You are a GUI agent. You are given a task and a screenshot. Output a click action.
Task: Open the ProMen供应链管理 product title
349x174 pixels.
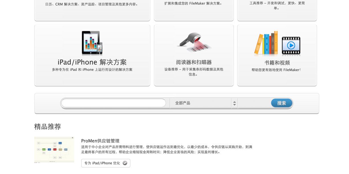[100, 141]
